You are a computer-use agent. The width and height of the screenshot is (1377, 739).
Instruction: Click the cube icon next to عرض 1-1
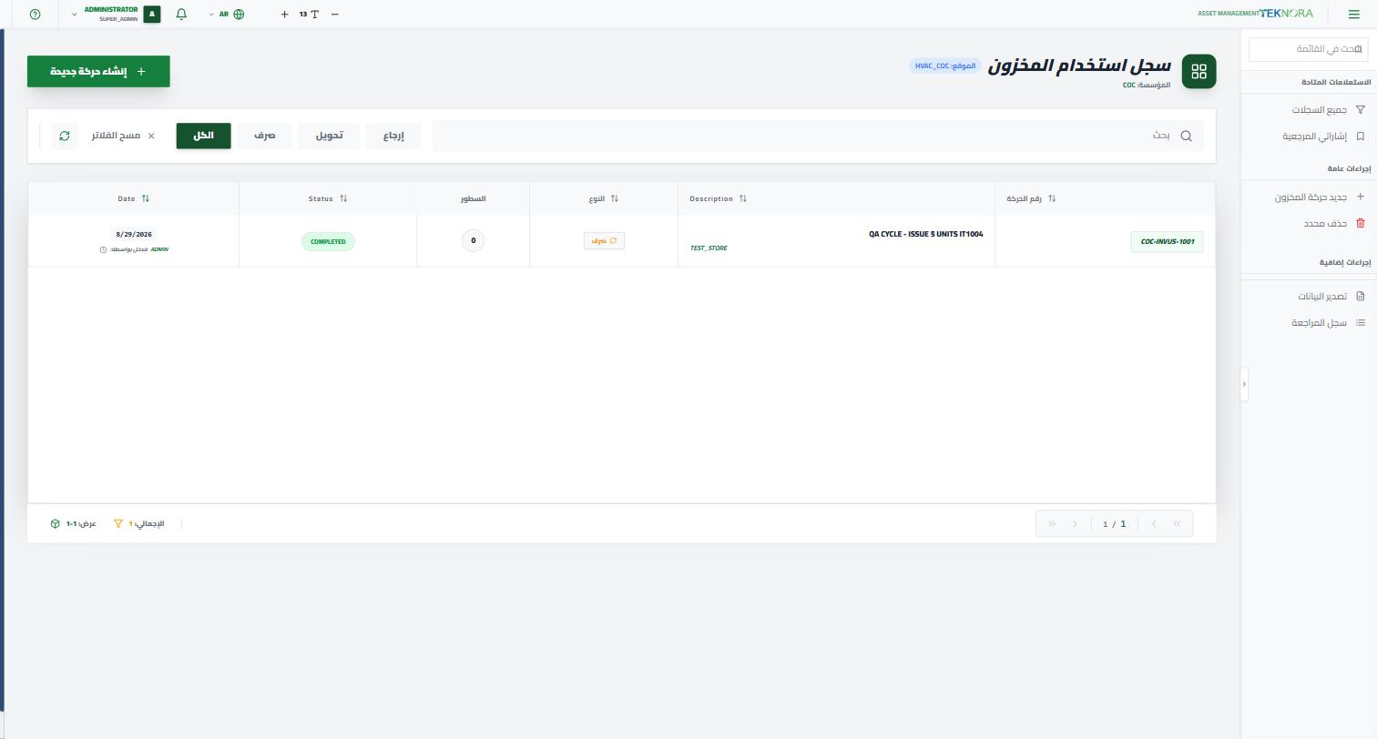click(x=56, y=523)
